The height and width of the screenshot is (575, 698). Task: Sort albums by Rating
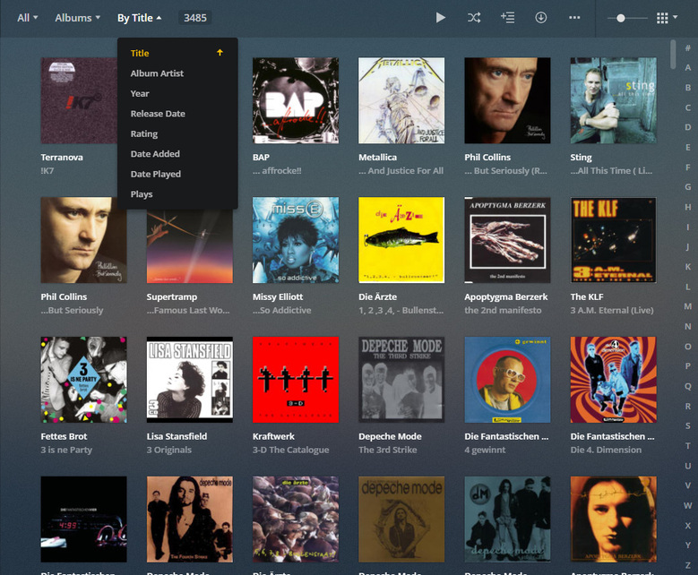[143, 133]
